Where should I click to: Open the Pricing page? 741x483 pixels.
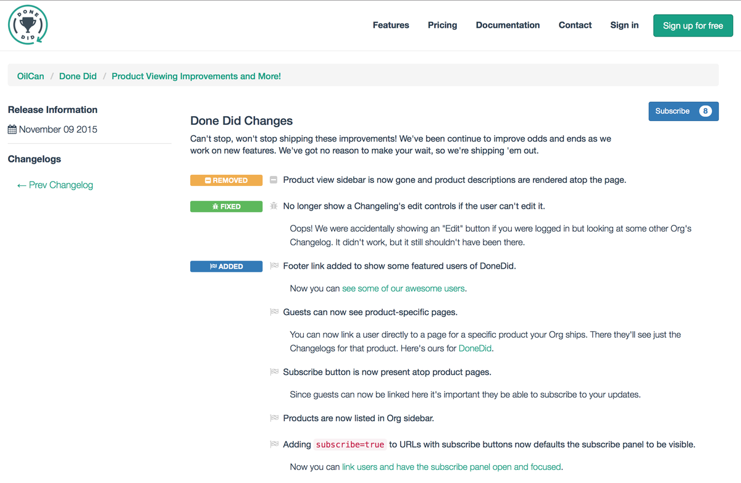point(443,25)
